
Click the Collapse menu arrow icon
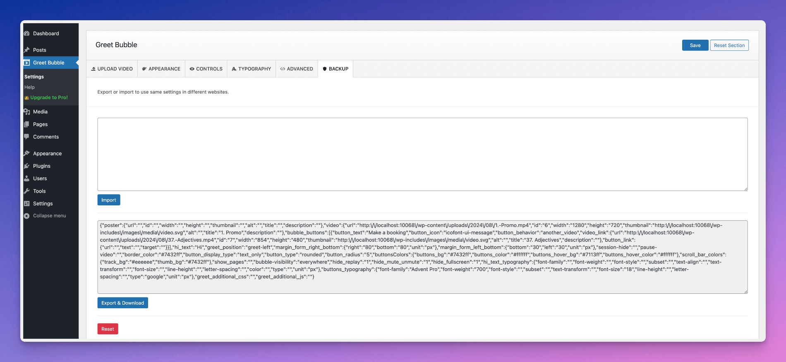26,216
